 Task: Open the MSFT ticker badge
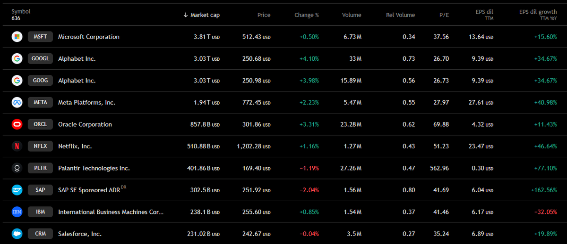pyautogui.click(x=40, y=37)
